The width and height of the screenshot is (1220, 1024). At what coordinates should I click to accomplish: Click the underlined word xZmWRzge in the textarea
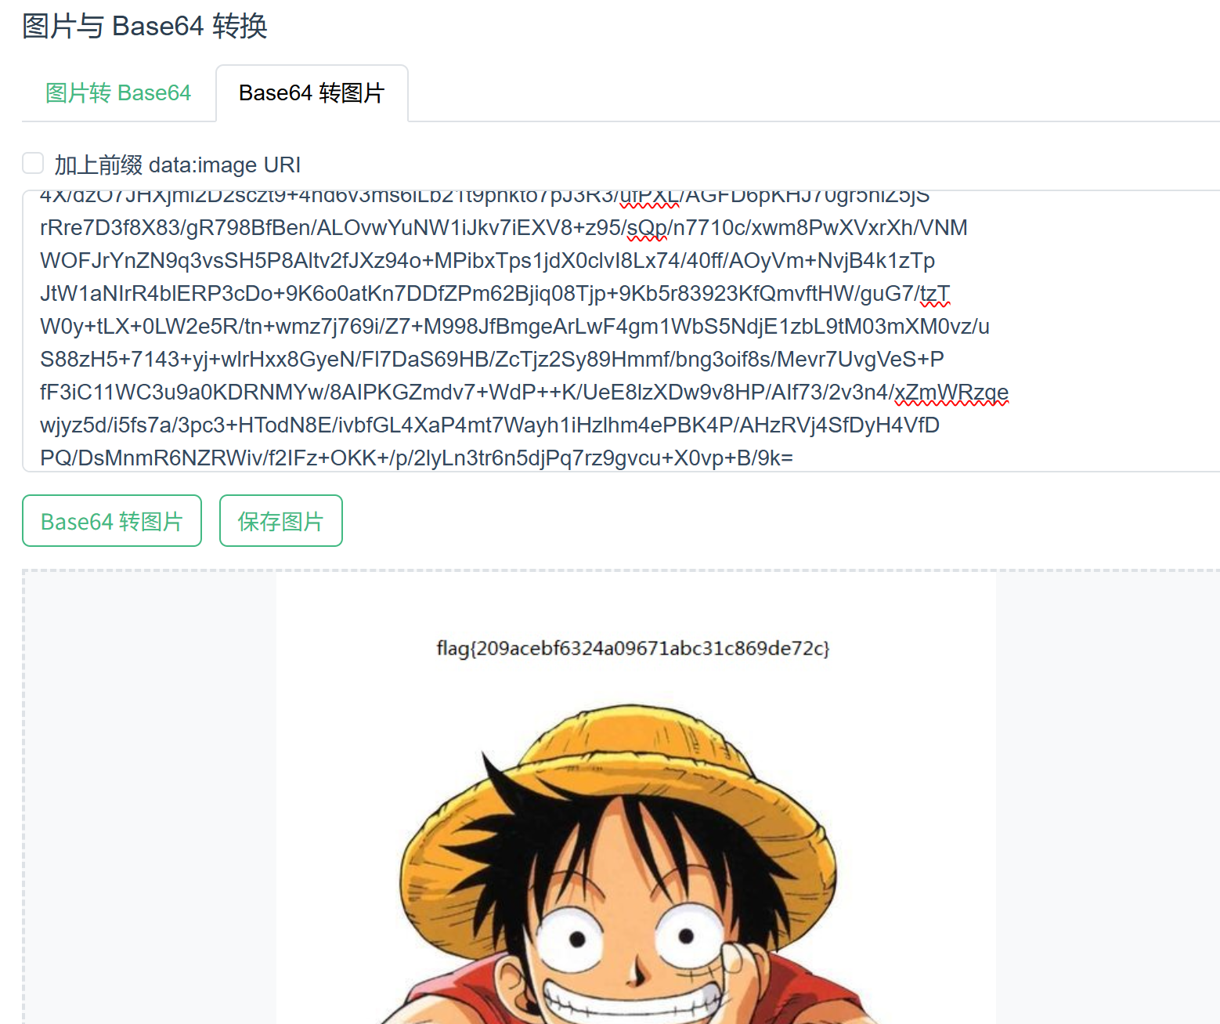pyautogui.click(x=951, y=392)
